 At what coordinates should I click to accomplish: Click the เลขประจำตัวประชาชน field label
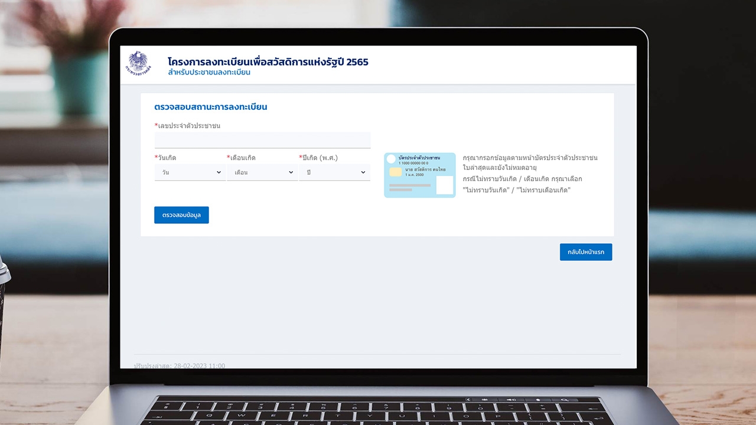(187, 126)
